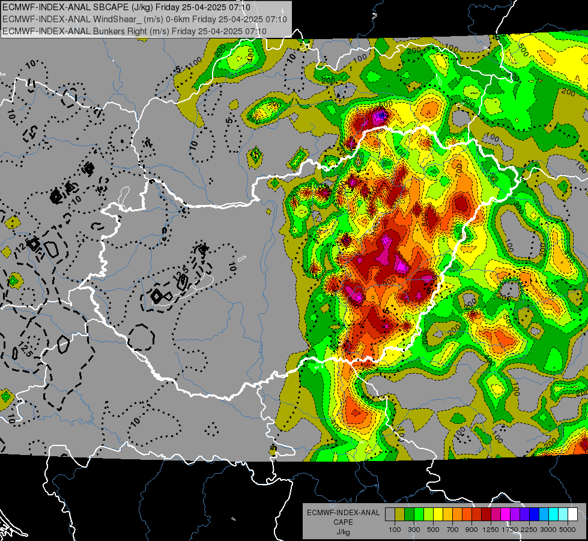
Task: Choose the bright green legend swatch
Action: (x=419, y=514)
